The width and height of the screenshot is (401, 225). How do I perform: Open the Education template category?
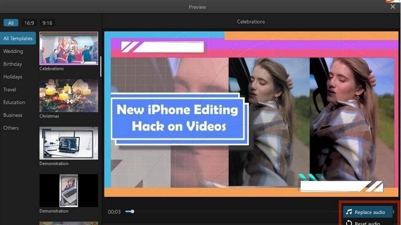[14, 102]
